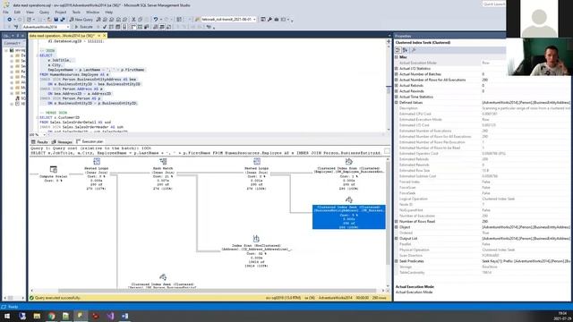Click the Property Pages wrench icon in Properties
The width and height of the screenshot is (573, 322).
point(414,50)
